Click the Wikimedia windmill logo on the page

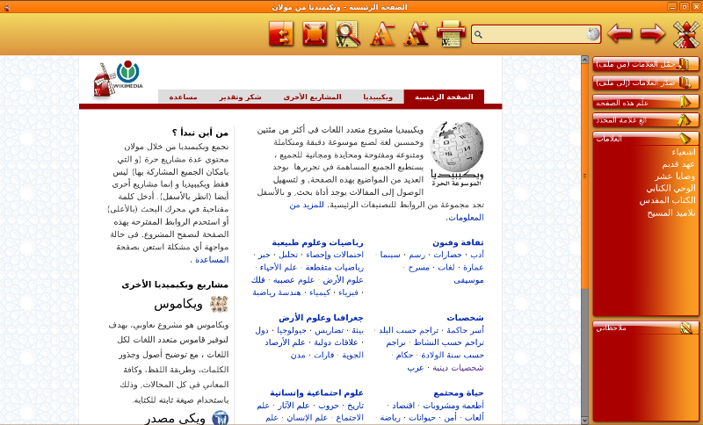[x=119, y=79]
